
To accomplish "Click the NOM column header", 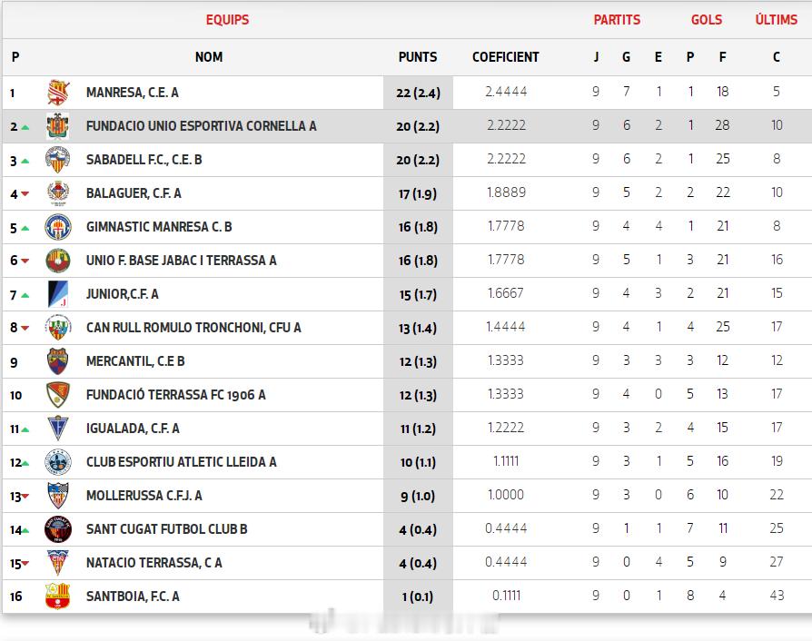I will point(209,57).
